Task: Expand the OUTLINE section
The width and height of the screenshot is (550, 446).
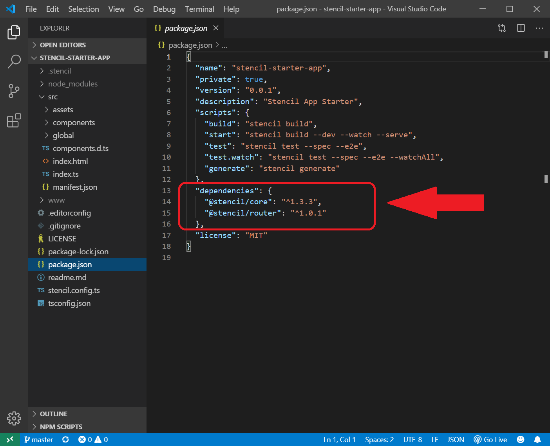Action: [87, 414]
